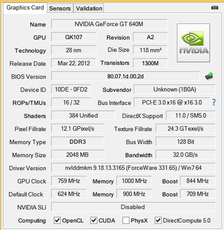
Task: Click the BIOS save chip icon
Action: [x=209, y=76]
